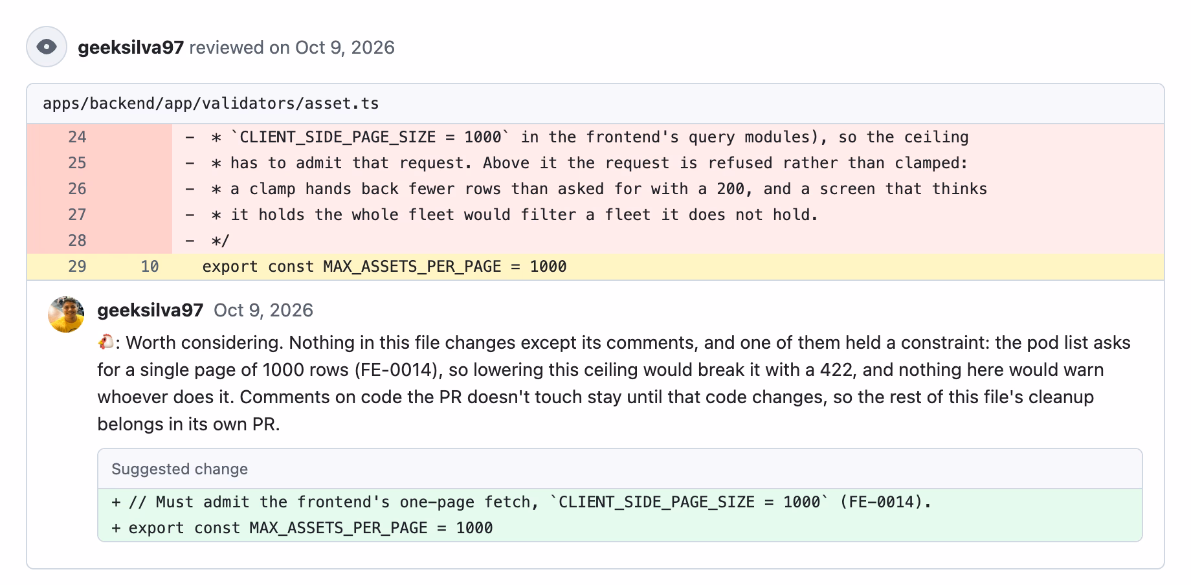Select old line number 28
Viewport: 1191px width, 585px height.
[x=77, y=241]
